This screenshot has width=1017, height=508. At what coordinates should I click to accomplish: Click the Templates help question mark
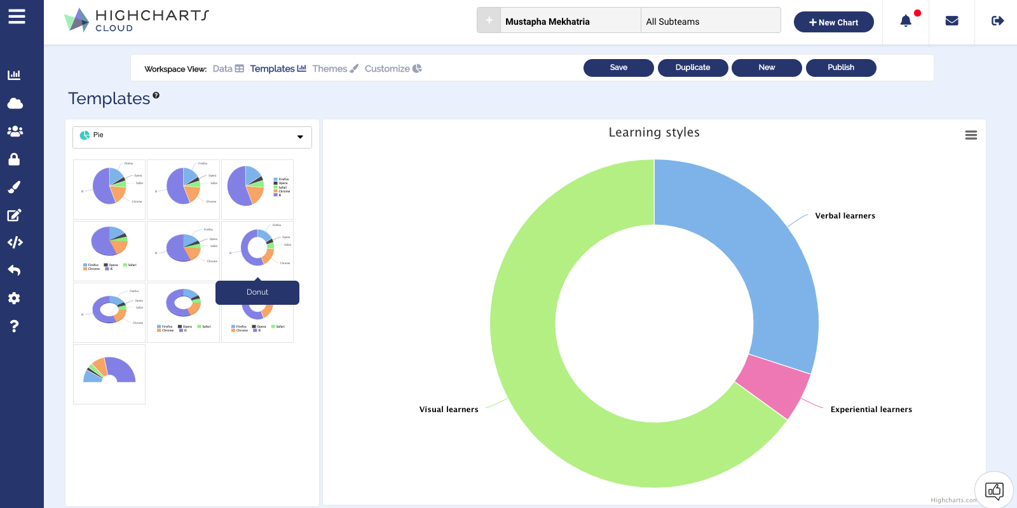[156, 96]
